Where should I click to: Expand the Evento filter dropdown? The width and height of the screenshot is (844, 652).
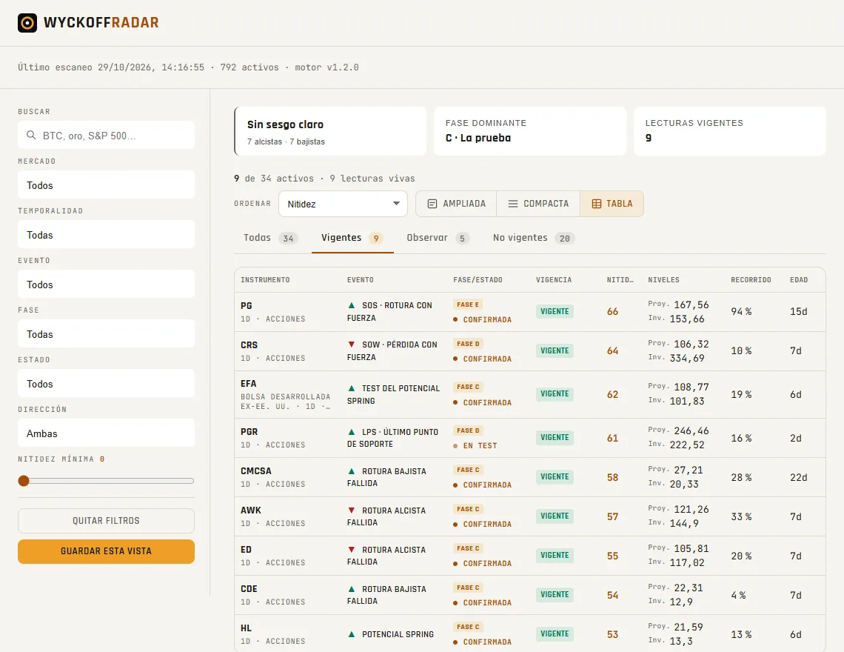pyautogui.click(x=106, y=284)
